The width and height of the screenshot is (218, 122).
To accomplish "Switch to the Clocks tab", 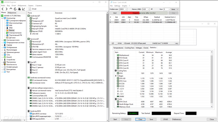I will [x=146, y=48].
